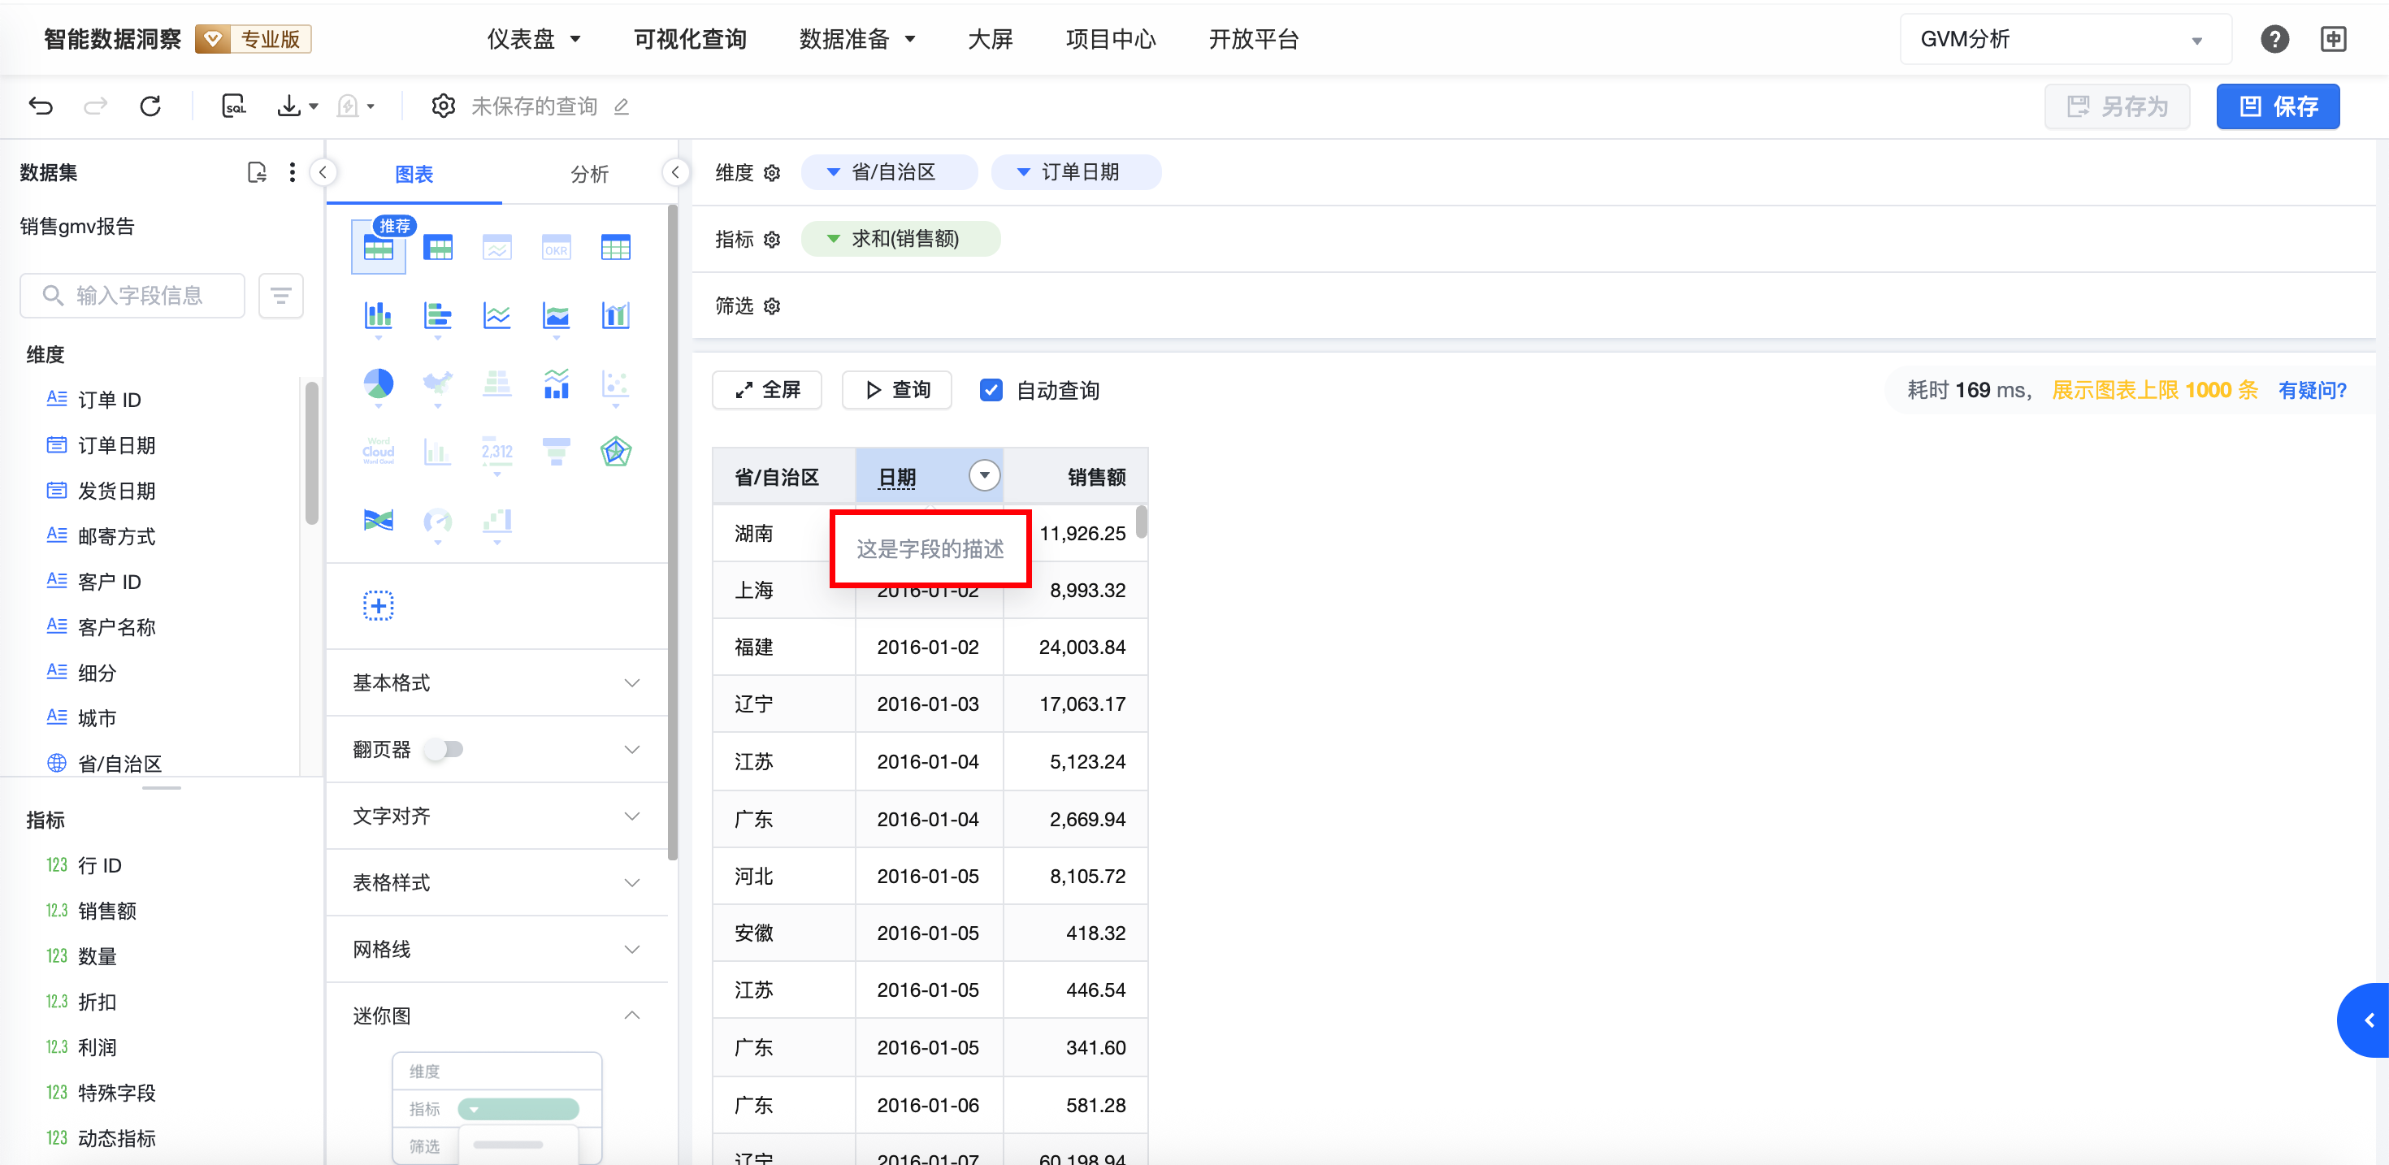Switch to the 分析 tab

(590, 175)
